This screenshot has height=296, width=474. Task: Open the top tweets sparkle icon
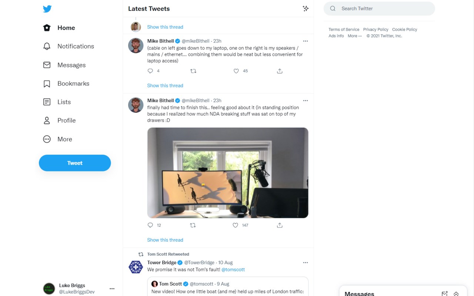click(306, 9)
